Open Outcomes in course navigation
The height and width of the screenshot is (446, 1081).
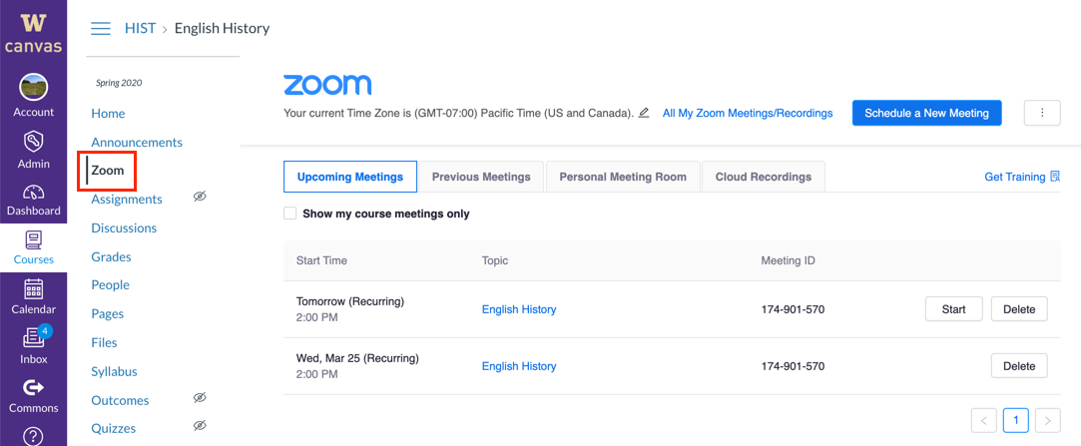pos(120,400)
